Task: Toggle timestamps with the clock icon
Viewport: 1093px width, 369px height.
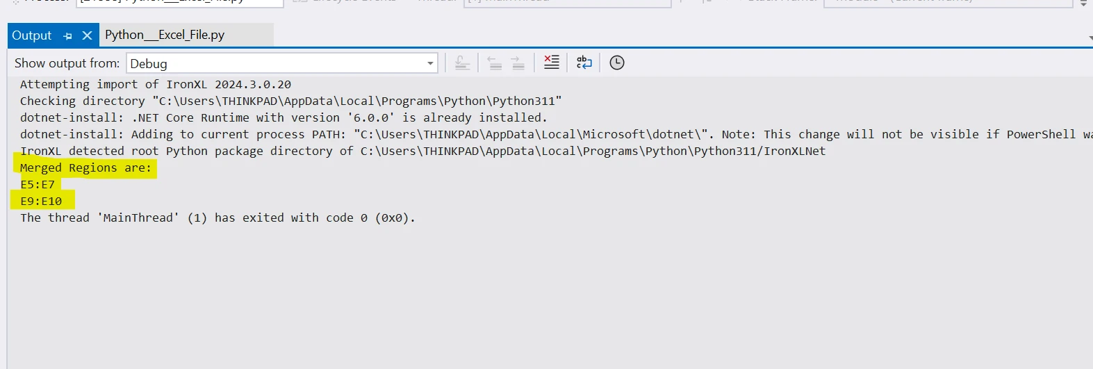Action: 617,63
